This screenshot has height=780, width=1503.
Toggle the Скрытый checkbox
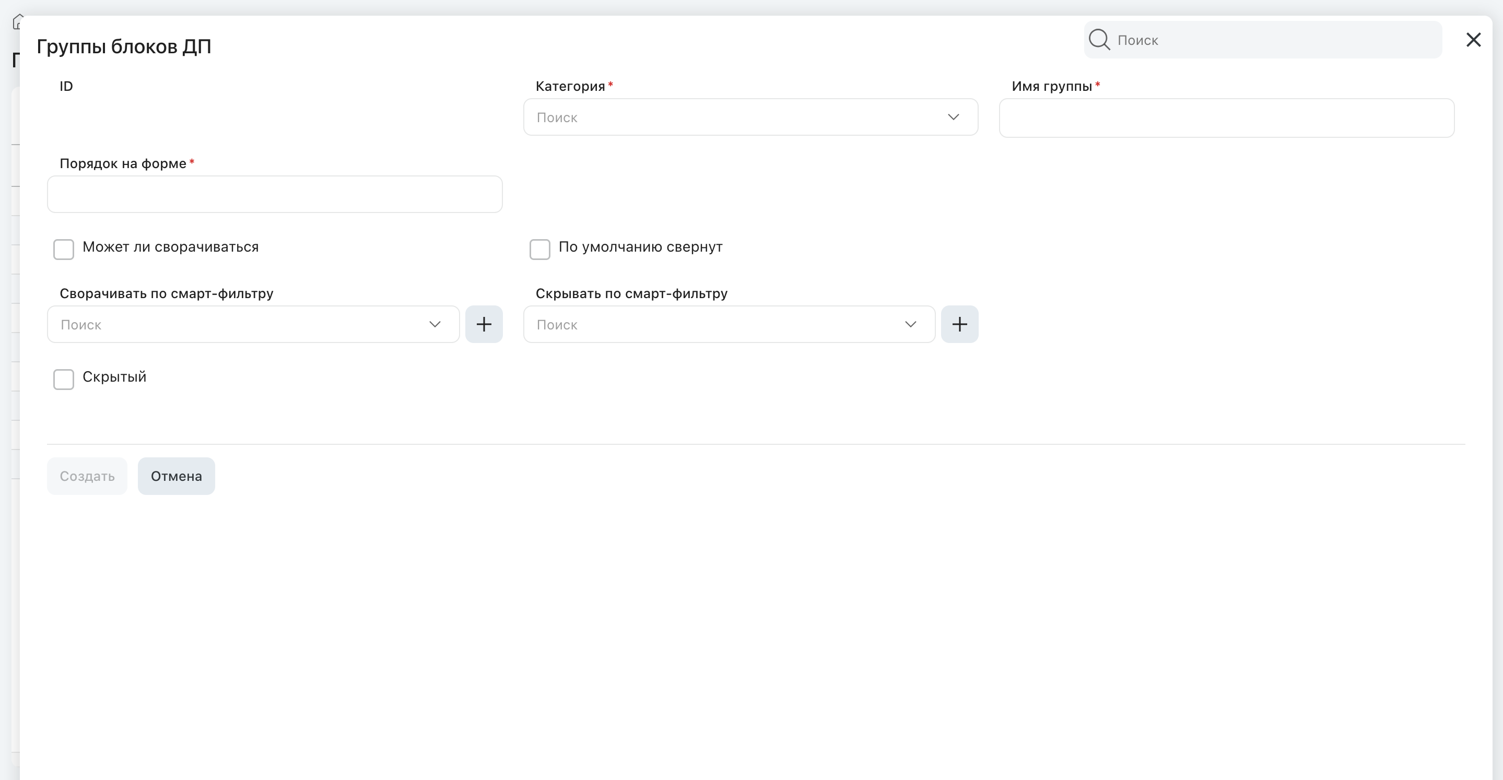[64, 379]
